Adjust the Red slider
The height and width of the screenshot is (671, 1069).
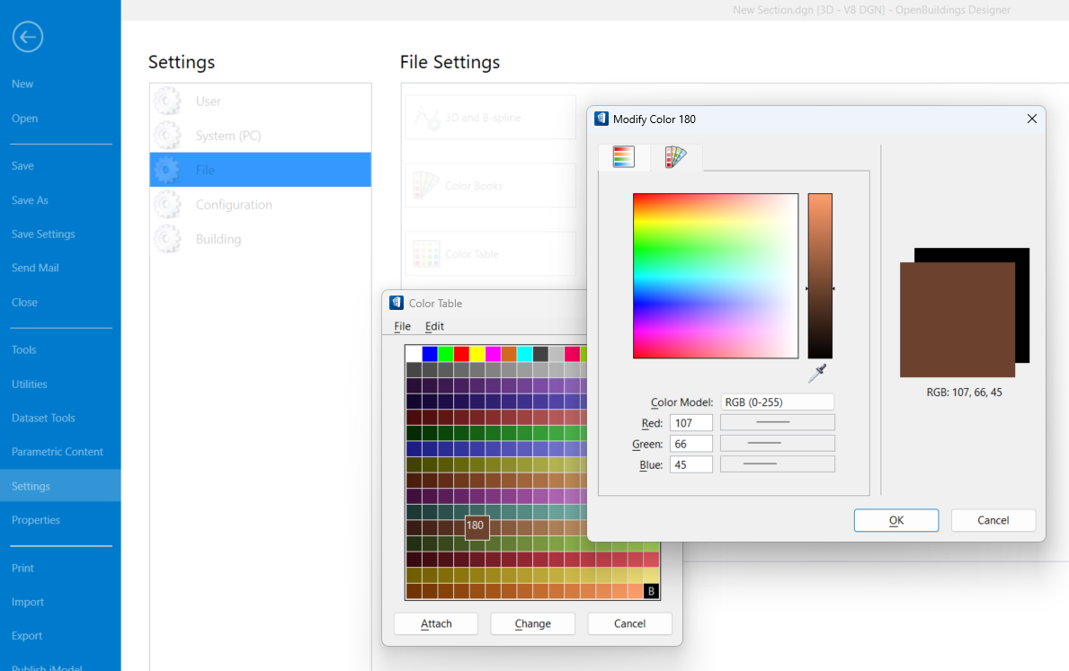coord(777,422)
